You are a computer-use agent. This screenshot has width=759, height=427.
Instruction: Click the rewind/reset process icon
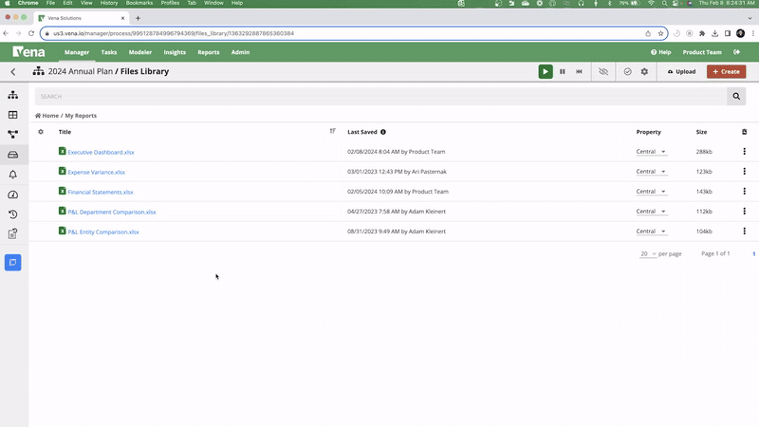pos(579,71)
